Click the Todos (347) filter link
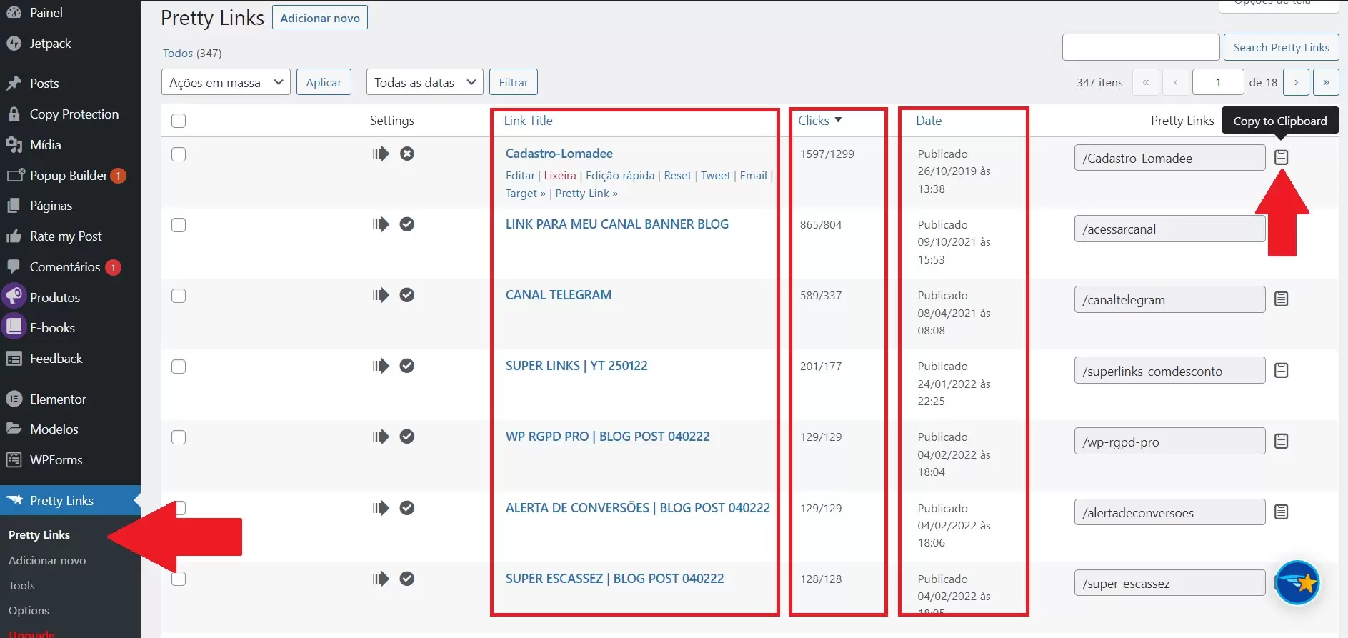 coord(192,53)
